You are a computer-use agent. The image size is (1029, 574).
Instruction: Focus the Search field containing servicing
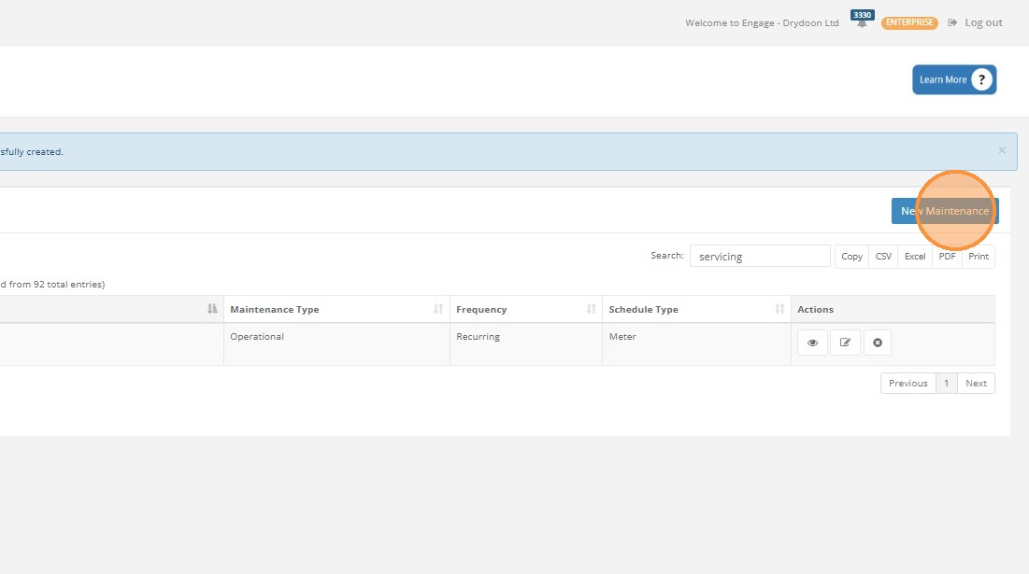(x=760, y=257)
